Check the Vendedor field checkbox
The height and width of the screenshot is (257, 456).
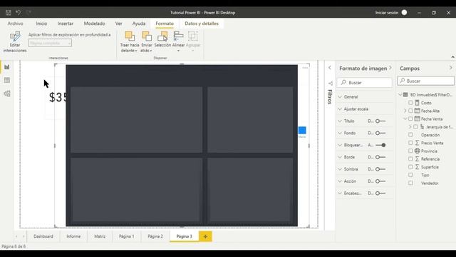410,183
